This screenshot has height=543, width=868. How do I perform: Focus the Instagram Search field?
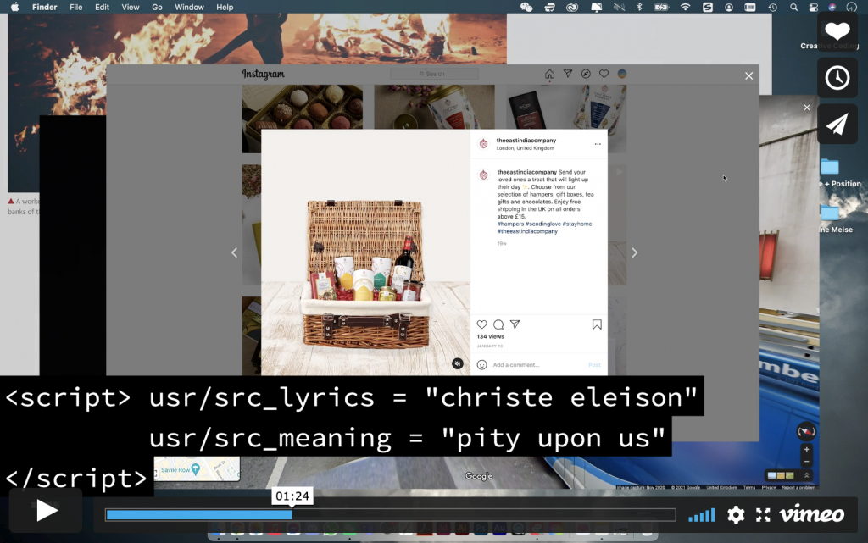[435, 74]
